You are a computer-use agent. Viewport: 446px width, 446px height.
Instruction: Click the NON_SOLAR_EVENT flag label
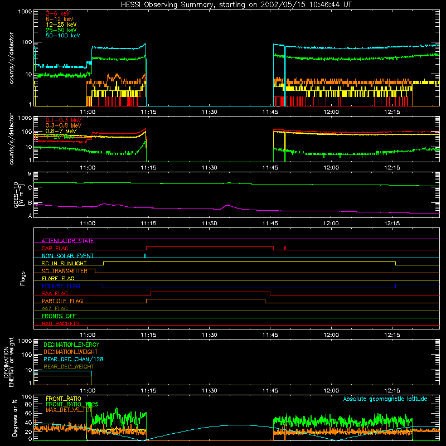(67, 256)
